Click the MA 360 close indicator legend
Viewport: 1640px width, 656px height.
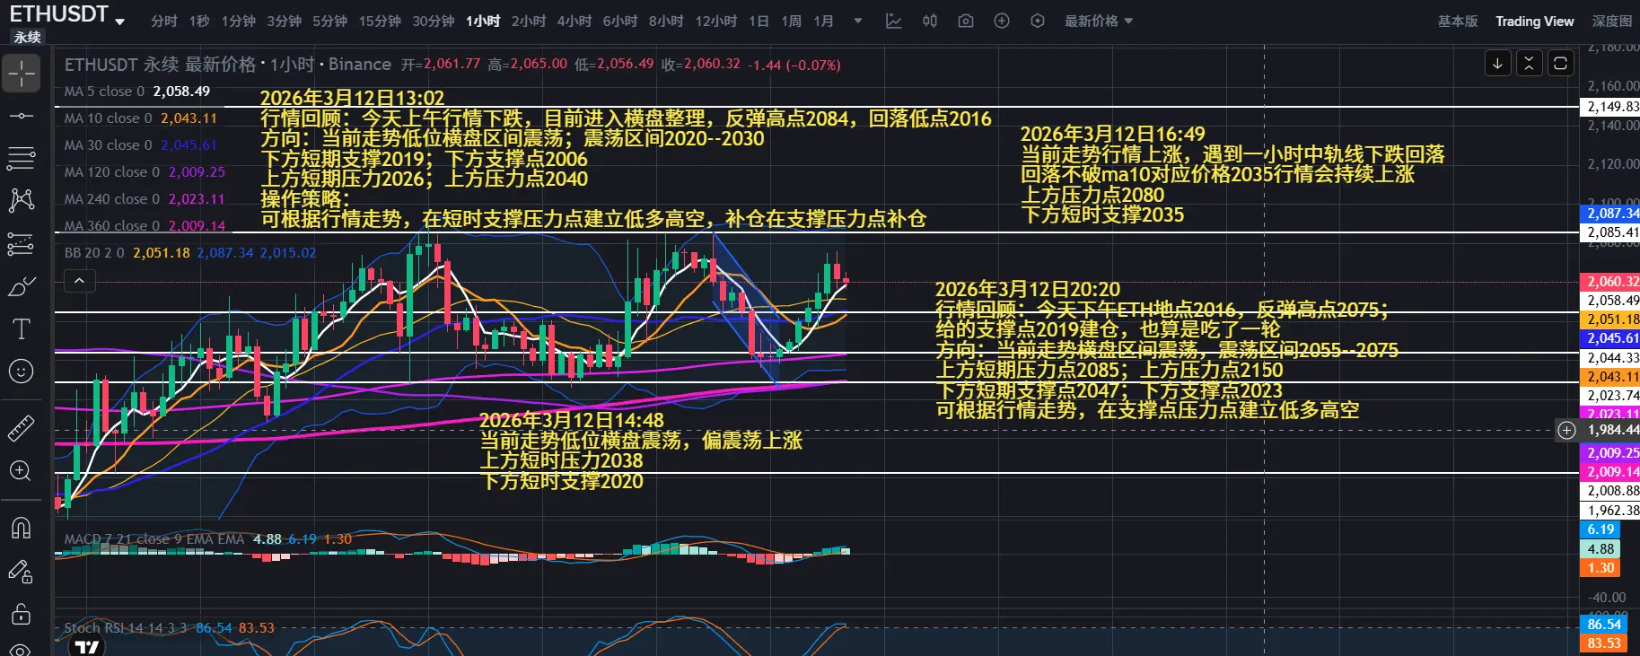click(145, 226)
